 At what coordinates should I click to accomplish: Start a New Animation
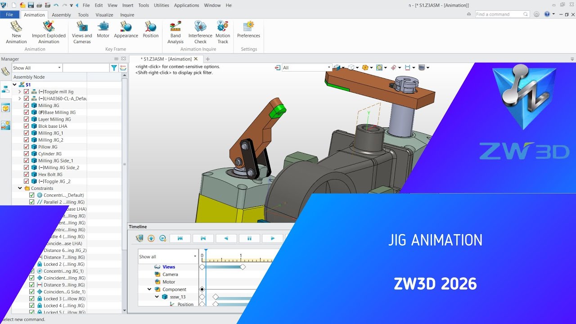tap(16, 32)
